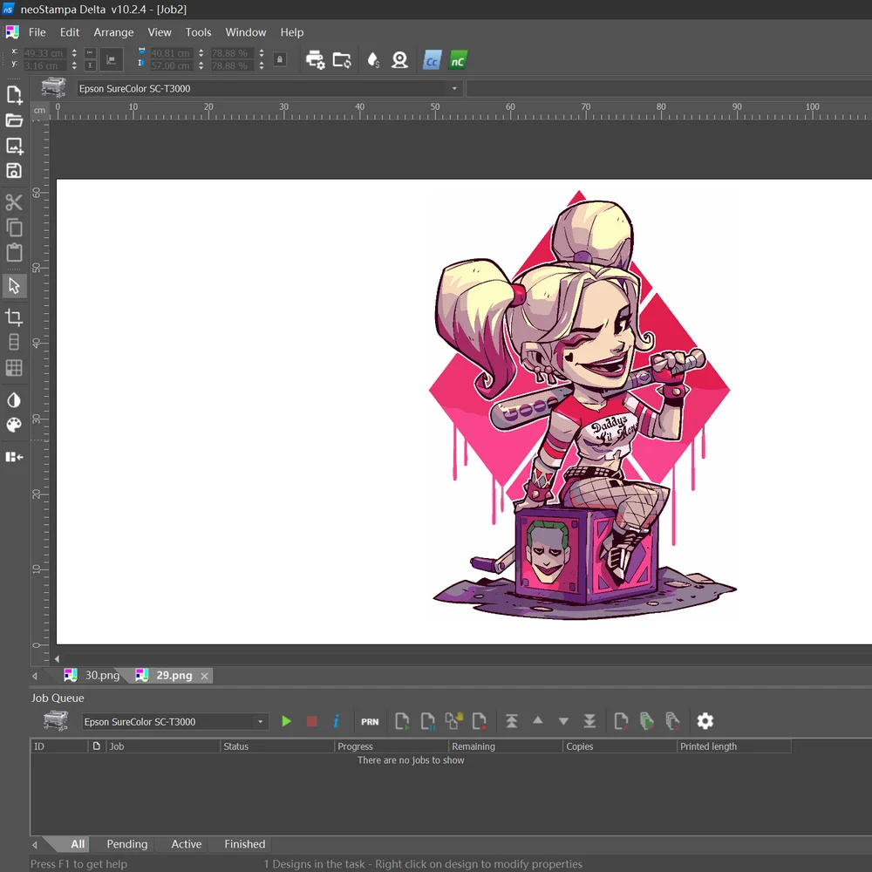Viewport: 872px width, 872px height.
Task: Open the ink cost calculator
Action: (373, 60)
